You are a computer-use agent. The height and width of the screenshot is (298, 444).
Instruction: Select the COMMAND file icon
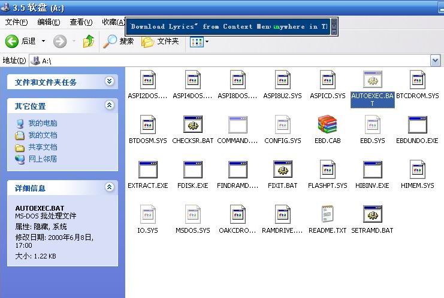(x=237, y=124)
